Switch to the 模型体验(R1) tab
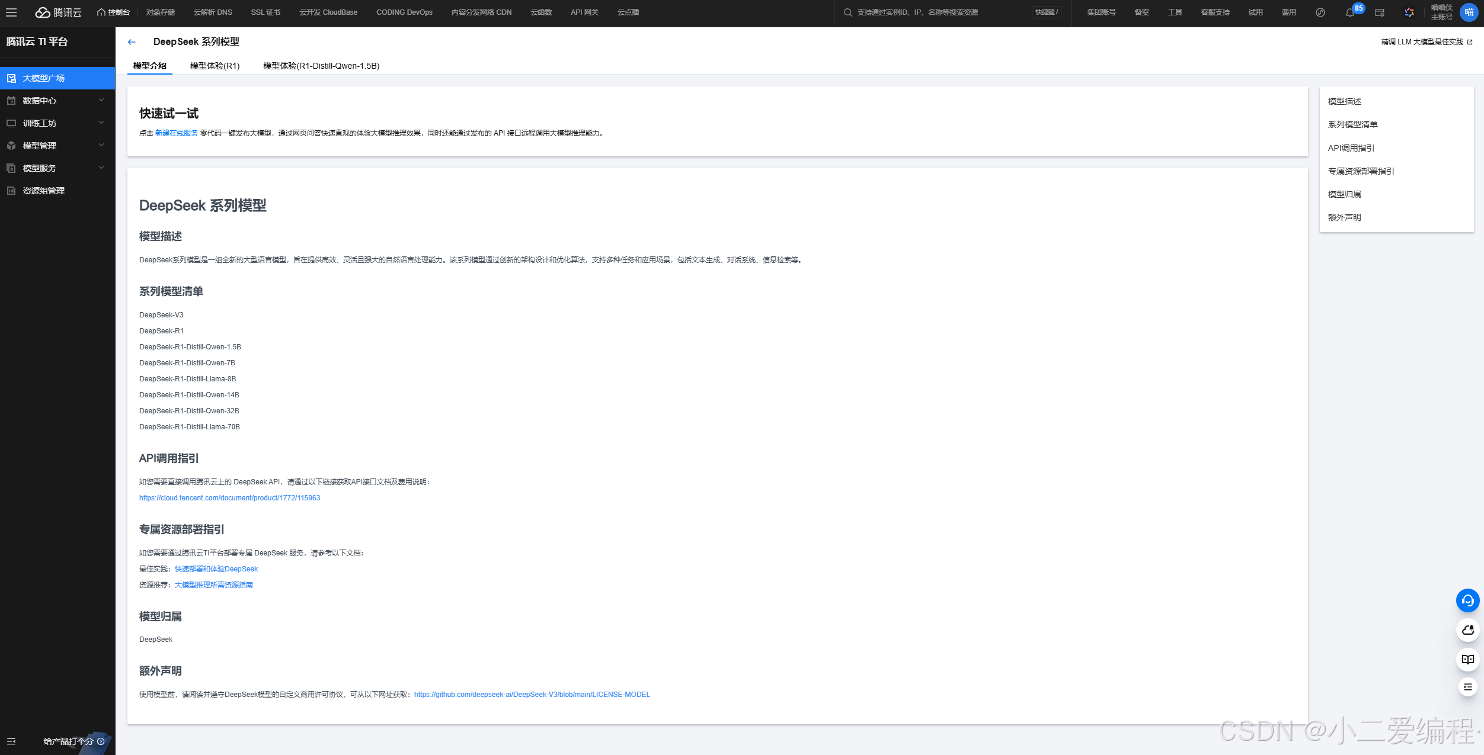The width and height of the screenshot is (1484, 755). coord(215,66)
